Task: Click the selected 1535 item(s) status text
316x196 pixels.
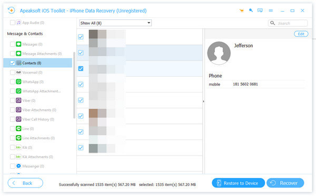Action: [x=167, y=184]
